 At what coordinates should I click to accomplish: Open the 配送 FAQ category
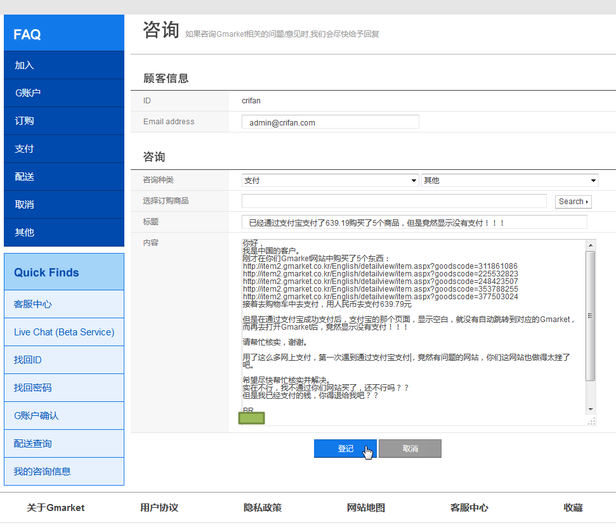pyautogui.click(x=64, y=177)
